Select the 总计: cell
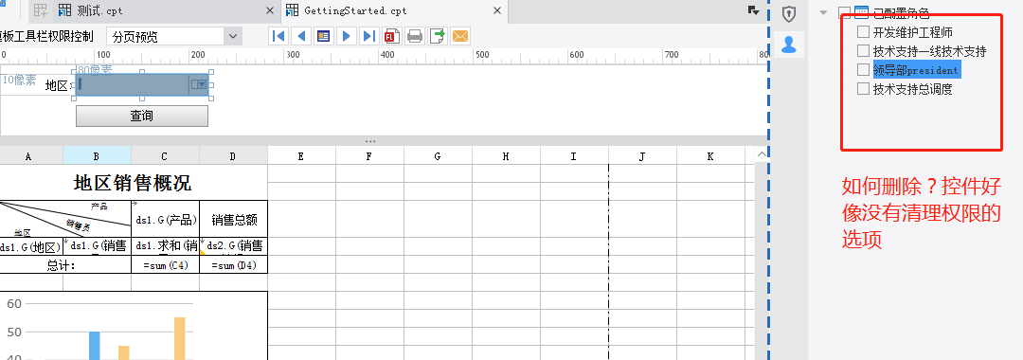 point(65,264)
